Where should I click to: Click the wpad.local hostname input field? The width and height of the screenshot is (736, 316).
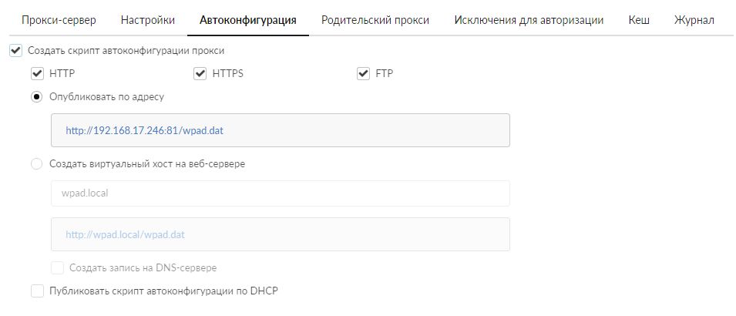tap(280, 193)
